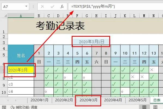Click the weekday cell 六 under day 7
Viewport: 163px width, 109px height.
96,62
